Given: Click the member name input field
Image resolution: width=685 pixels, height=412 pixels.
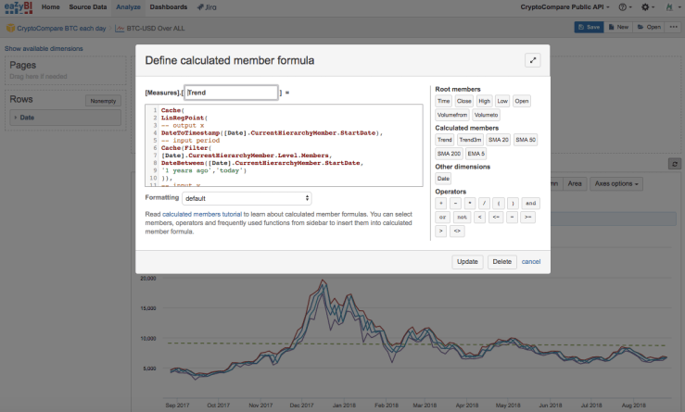Looking at the screenshot, I should (x=231, y=93).
